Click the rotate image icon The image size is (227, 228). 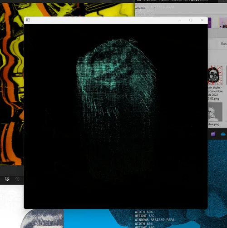click(x=17, y=179)
